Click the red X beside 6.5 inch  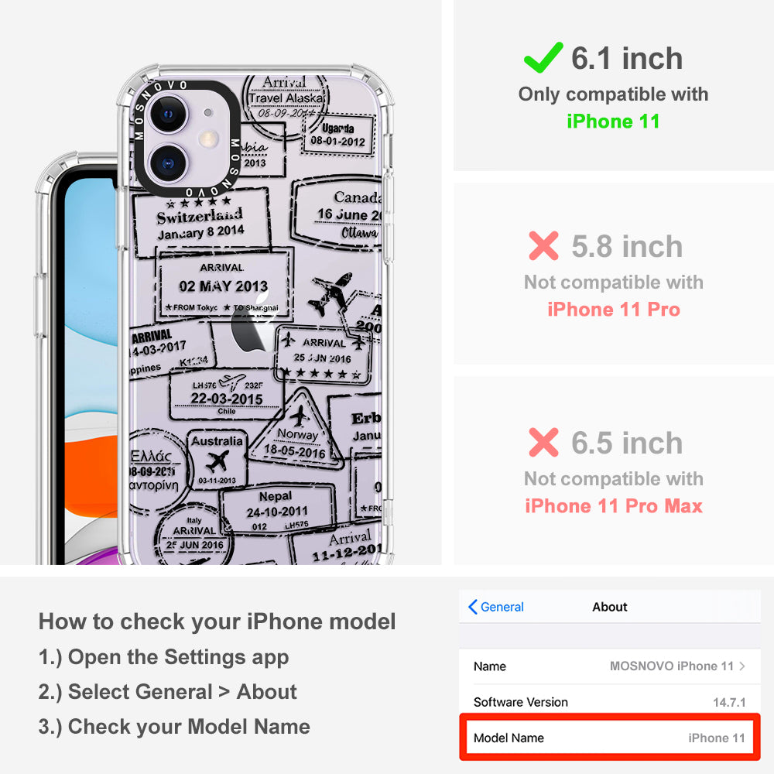tap(543, 442)
